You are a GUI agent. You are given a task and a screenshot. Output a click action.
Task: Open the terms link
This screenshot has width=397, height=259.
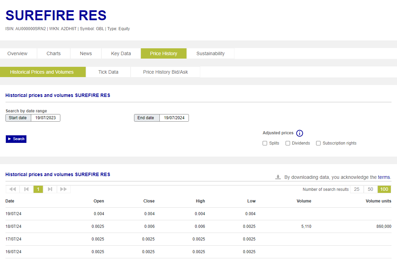click(x=384, y=177)
